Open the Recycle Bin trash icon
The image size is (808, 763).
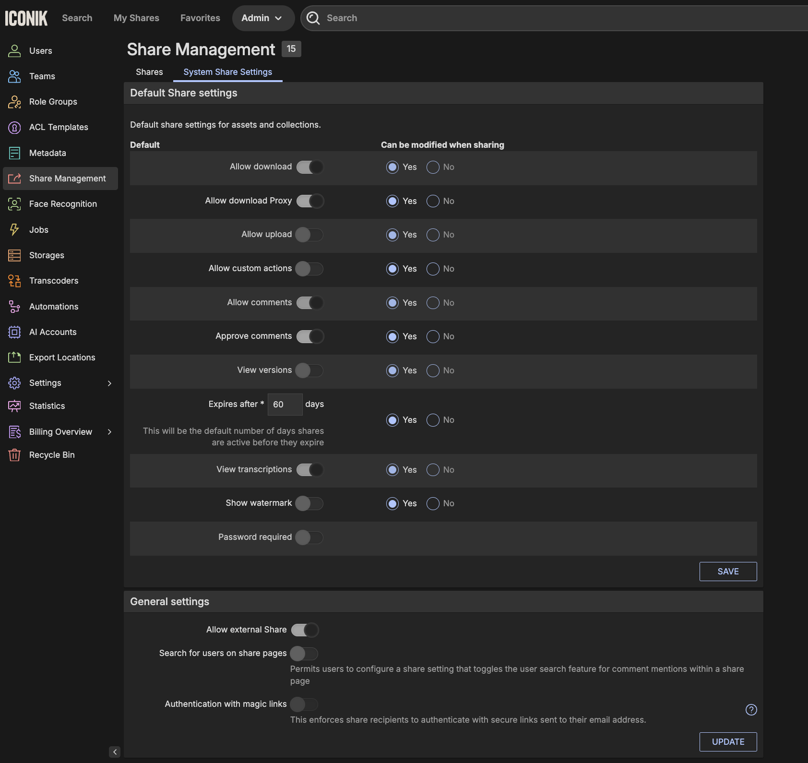pos(14,455)
